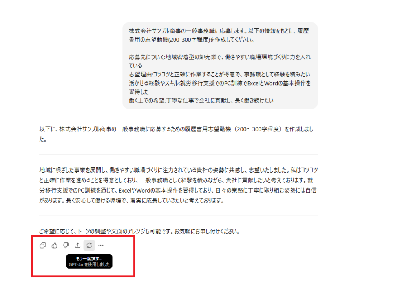The height and width of the screenshot is (282, 402).
Task: Click the 働く上での希望 line in the prompt
Action: click(x=201, y=100)
